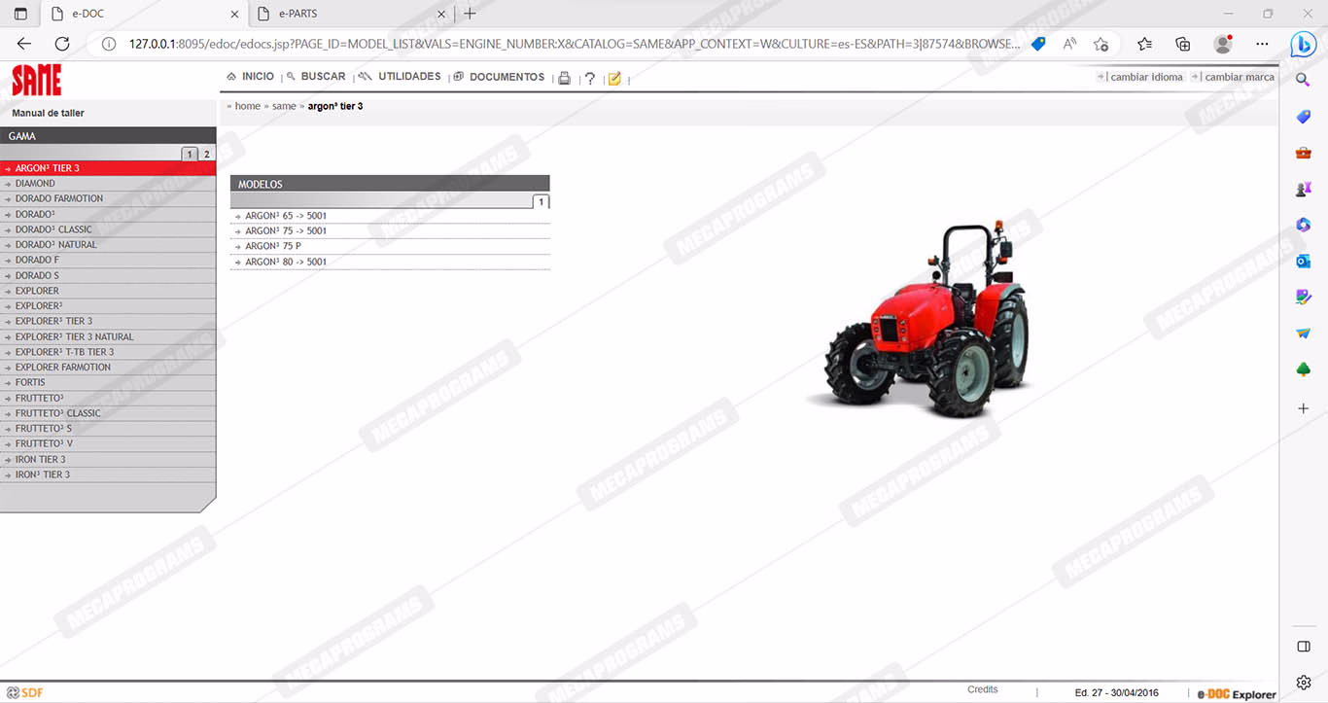Open browser Collections
This screenshot has width=1328, height=703.
tap(1183, 44)
